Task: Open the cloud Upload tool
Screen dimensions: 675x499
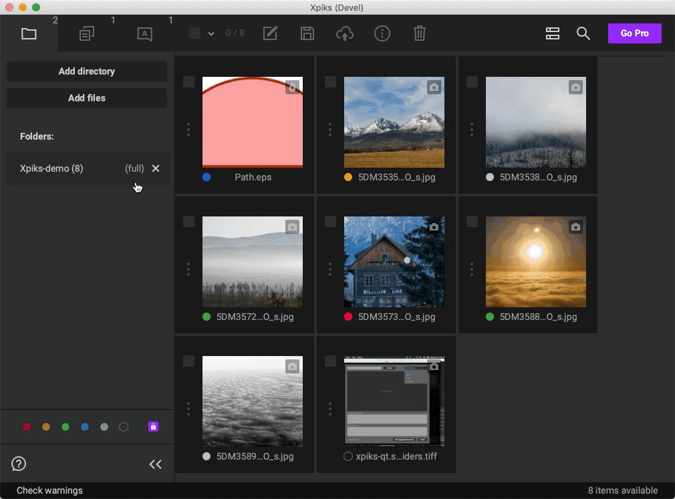Action: click(345, 33)
